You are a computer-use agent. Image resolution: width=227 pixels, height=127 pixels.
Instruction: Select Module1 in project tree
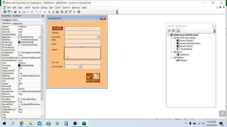click(183, 60)
